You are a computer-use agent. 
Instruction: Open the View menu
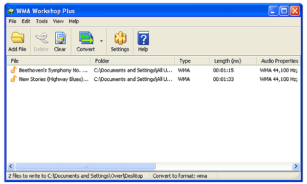58,21
